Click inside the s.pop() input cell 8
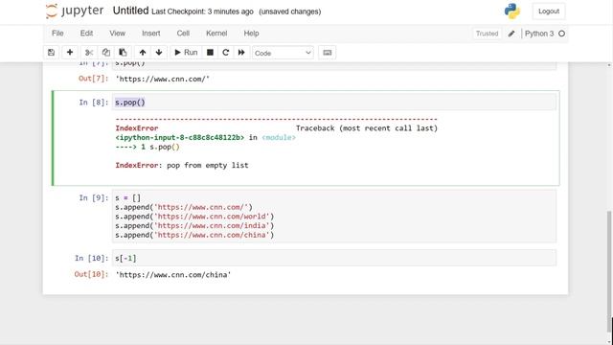This screenshot has height=345, width=613. 334,103
